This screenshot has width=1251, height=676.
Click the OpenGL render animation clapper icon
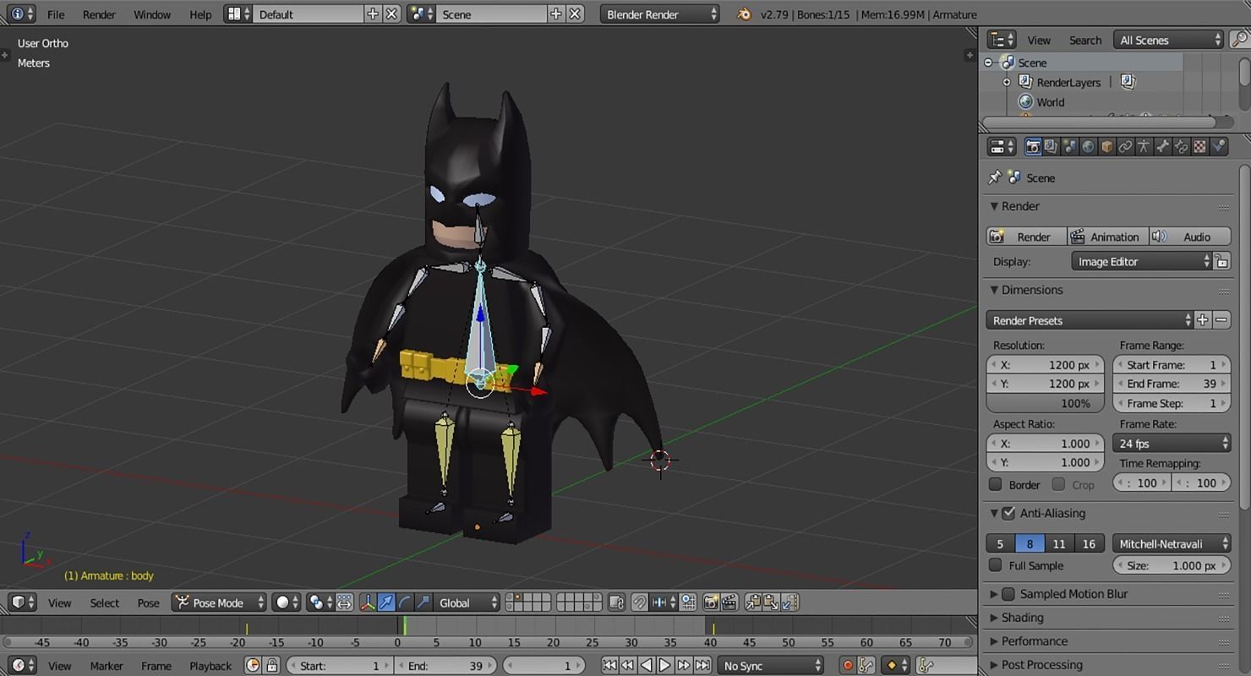[729, 602]
